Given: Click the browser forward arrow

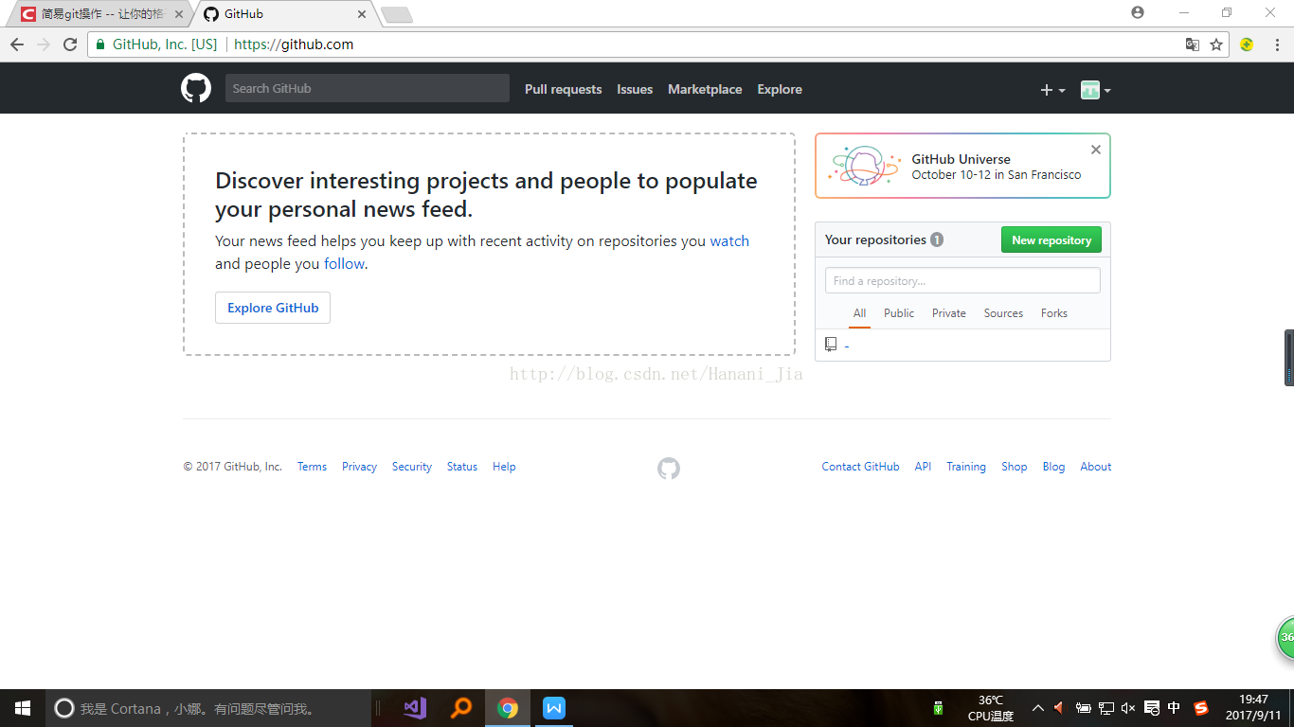Looking at the screenshot, I should [44, 44].
